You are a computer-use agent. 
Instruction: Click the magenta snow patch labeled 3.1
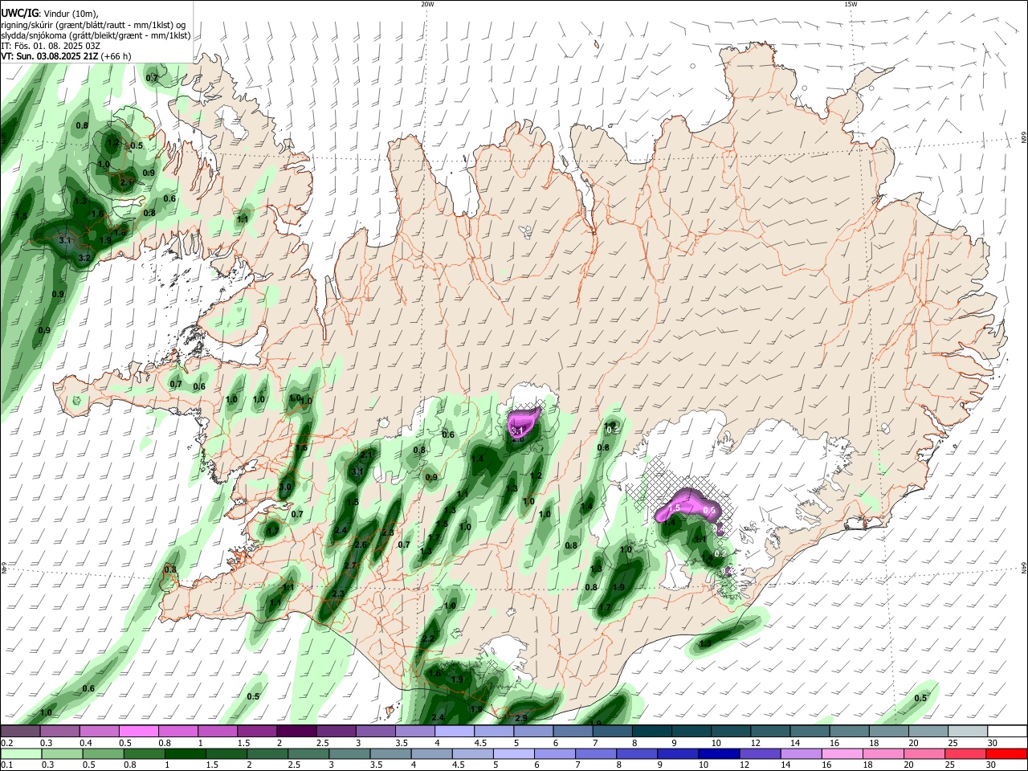point(523,423)
